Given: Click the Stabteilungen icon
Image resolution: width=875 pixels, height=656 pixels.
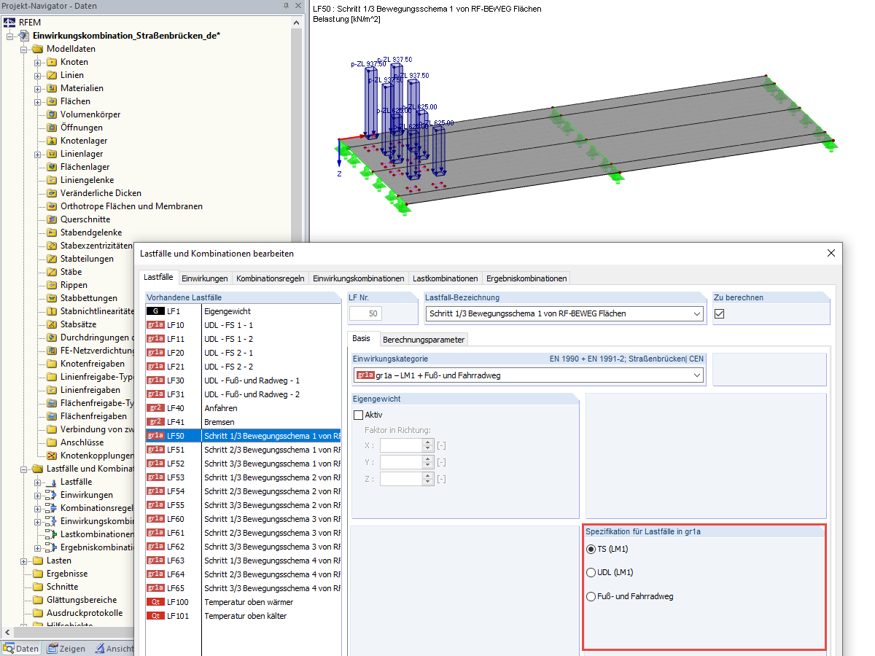Looking at the screenshot, I should click(x=52, y=259).
